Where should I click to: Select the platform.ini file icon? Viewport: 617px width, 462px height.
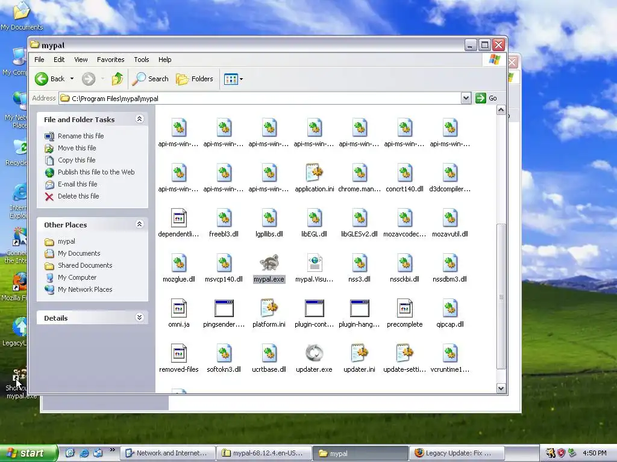[269, 309]
